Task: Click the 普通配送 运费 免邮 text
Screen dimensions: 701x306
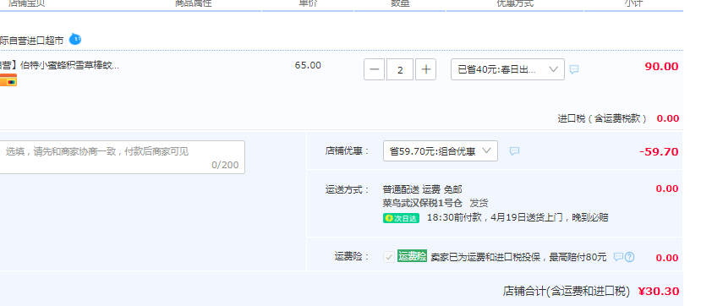Action: coord(422,189)
